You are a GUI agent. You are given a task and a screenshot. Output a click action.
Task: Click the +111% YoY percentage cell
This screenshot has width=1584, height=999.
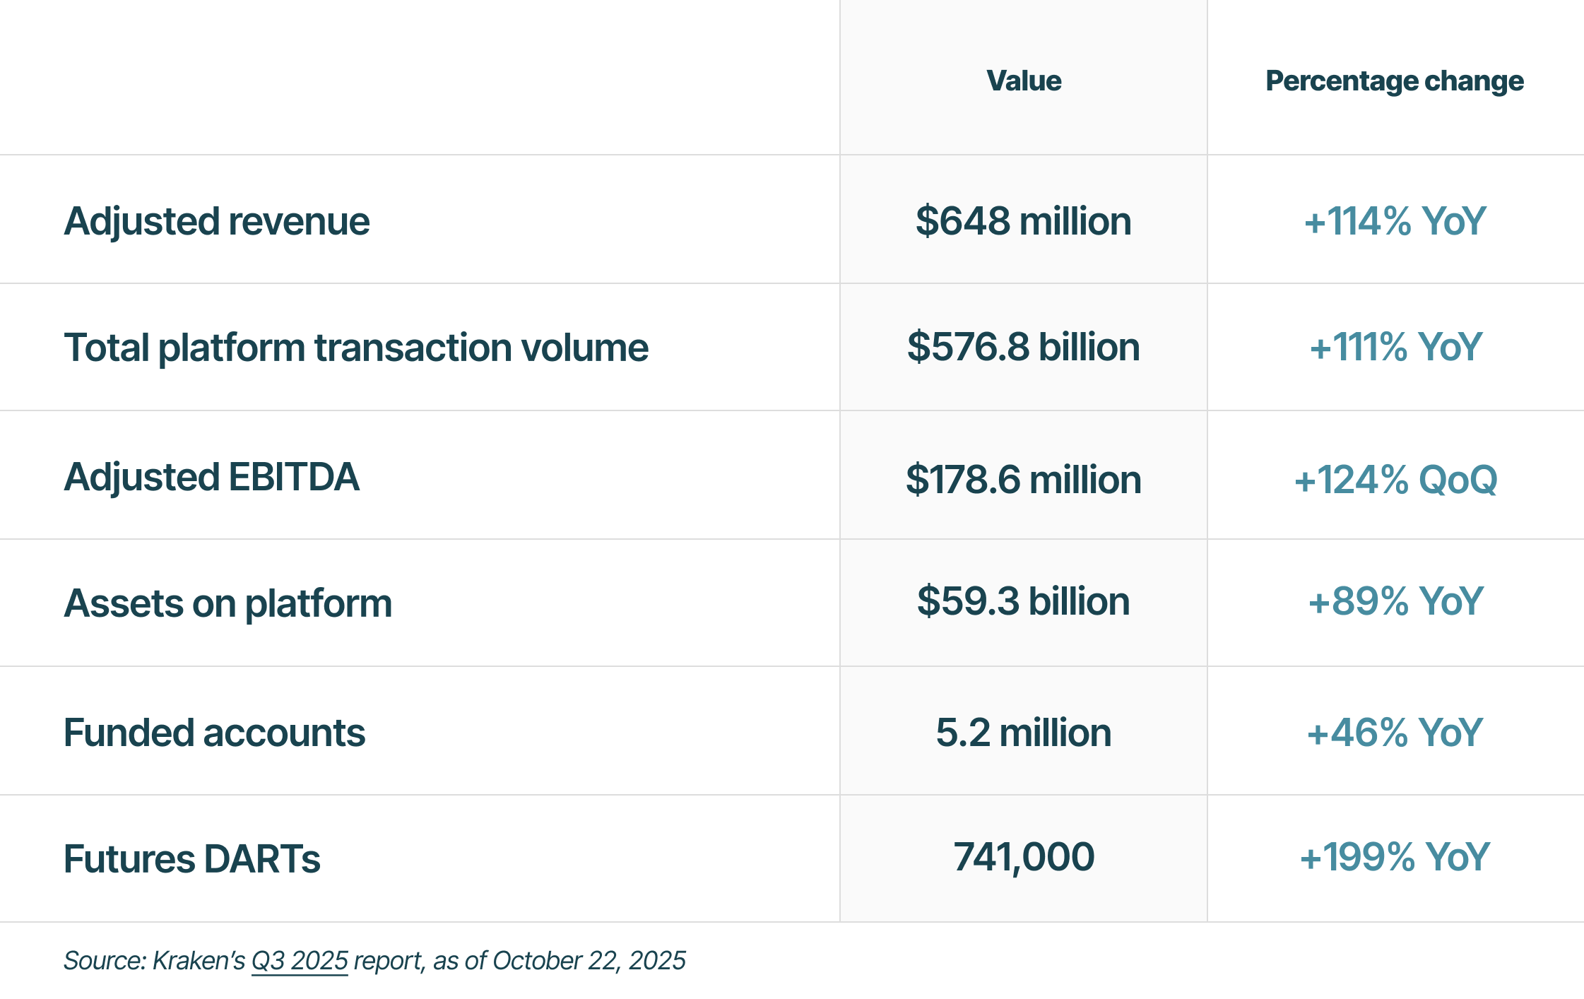[1395, 347]
